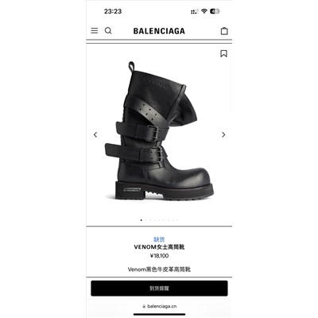Tap the ¥18,100 price
Viewport: 318px width, 318px height.
point(159,256)
